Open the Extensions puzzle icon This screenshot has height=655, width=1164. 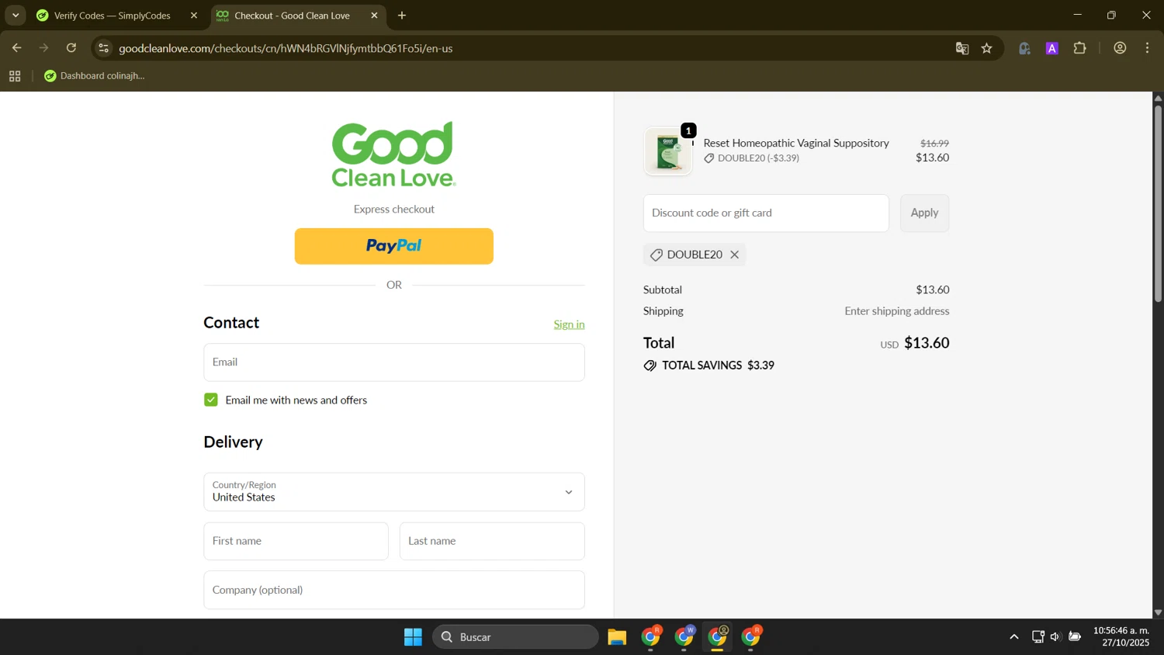[x=1080, y=48]
